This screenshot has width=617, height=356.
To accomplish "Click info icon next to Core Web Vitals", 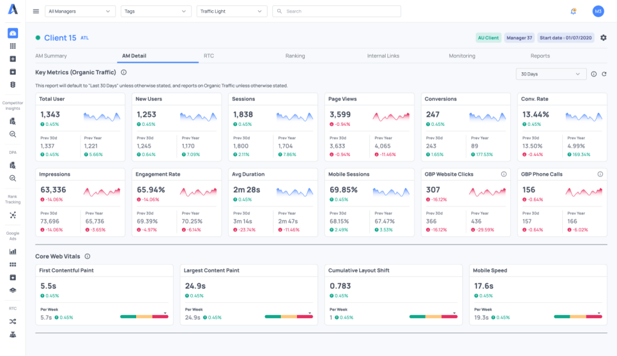I will pyautogui.click(x=87, y=257).
